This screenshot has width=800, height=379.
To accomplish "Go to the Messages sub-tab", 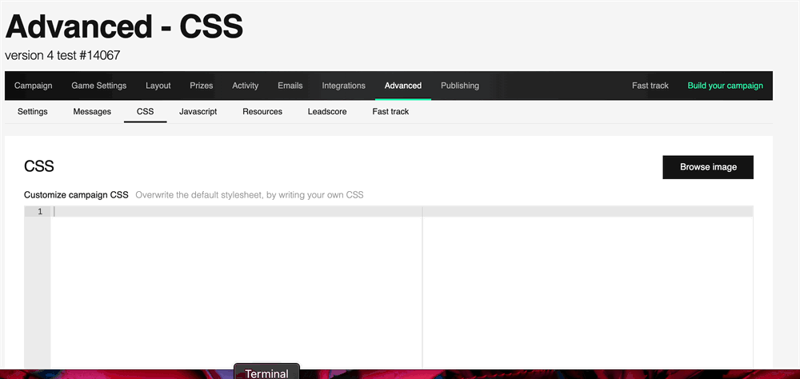I will tap(92, 111).
